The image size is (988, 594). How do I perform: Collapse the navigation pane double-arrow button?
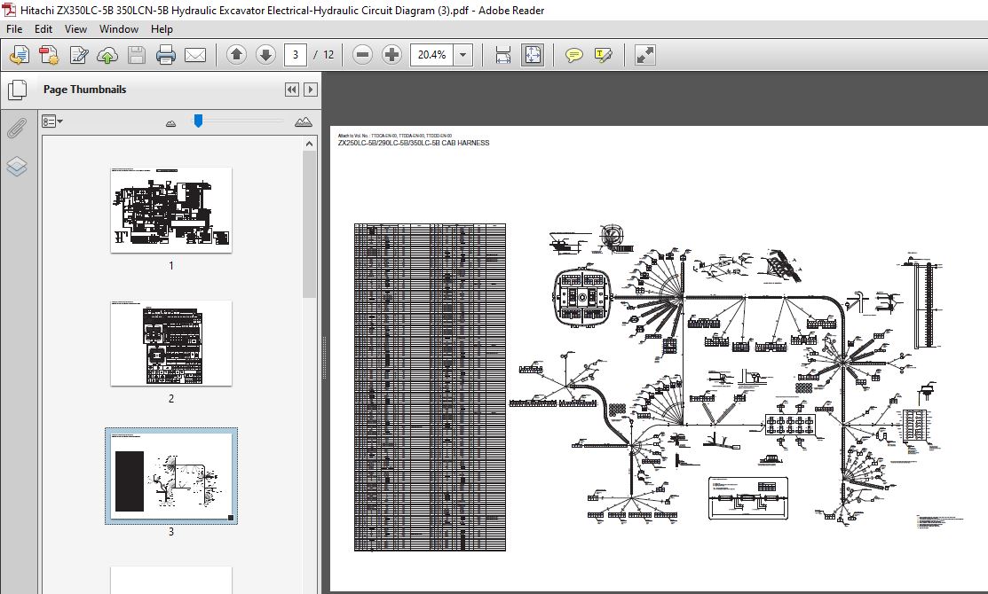292,90
